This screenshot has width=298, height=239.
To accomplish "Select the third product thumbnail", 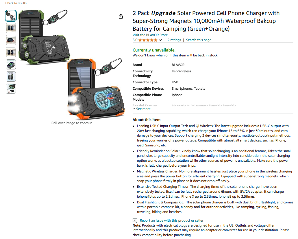I will click(x=11, y=40).
